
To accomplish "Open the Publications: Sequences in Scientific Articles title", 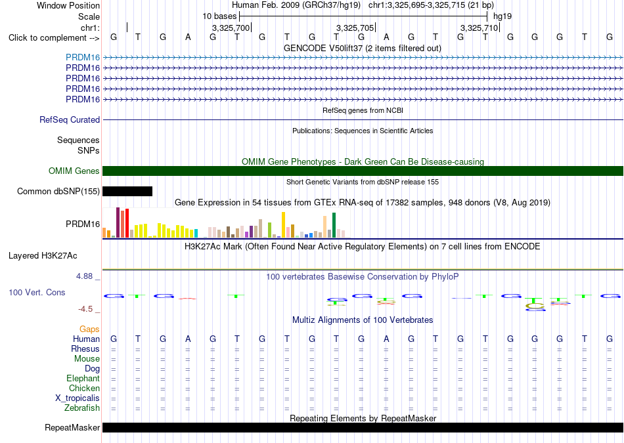I will [363, 131].
